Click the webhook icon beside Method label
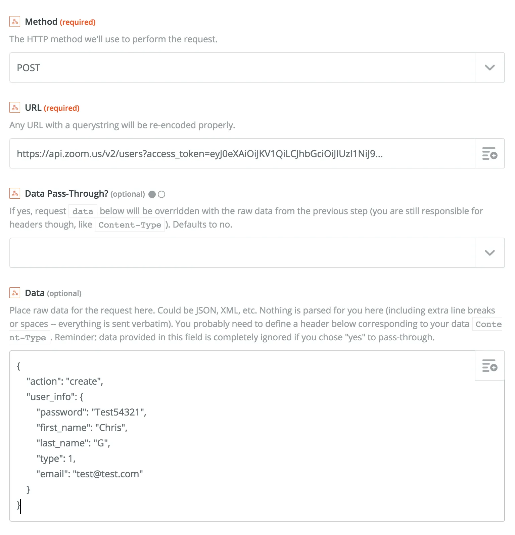515x535 pixels. [x=15, y=22]
